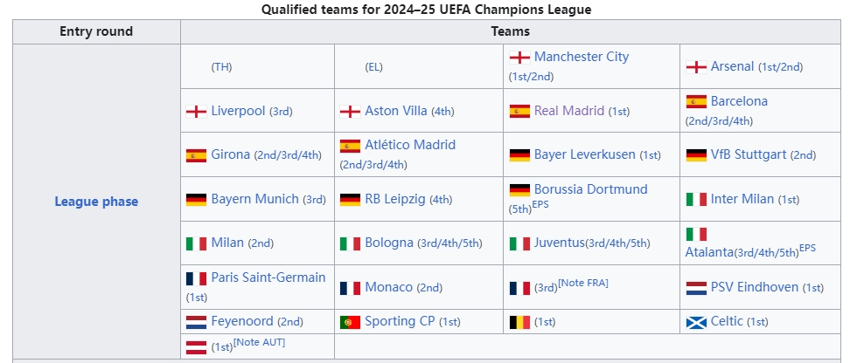Screen dimensions: 850x363
Task: Click the Scotland flag beside Celtic
Action: 696,323
